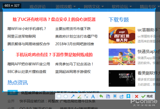Click the 下载专题 section heading
This screenshot has width=160, height=109.
(x=119, y=20)
